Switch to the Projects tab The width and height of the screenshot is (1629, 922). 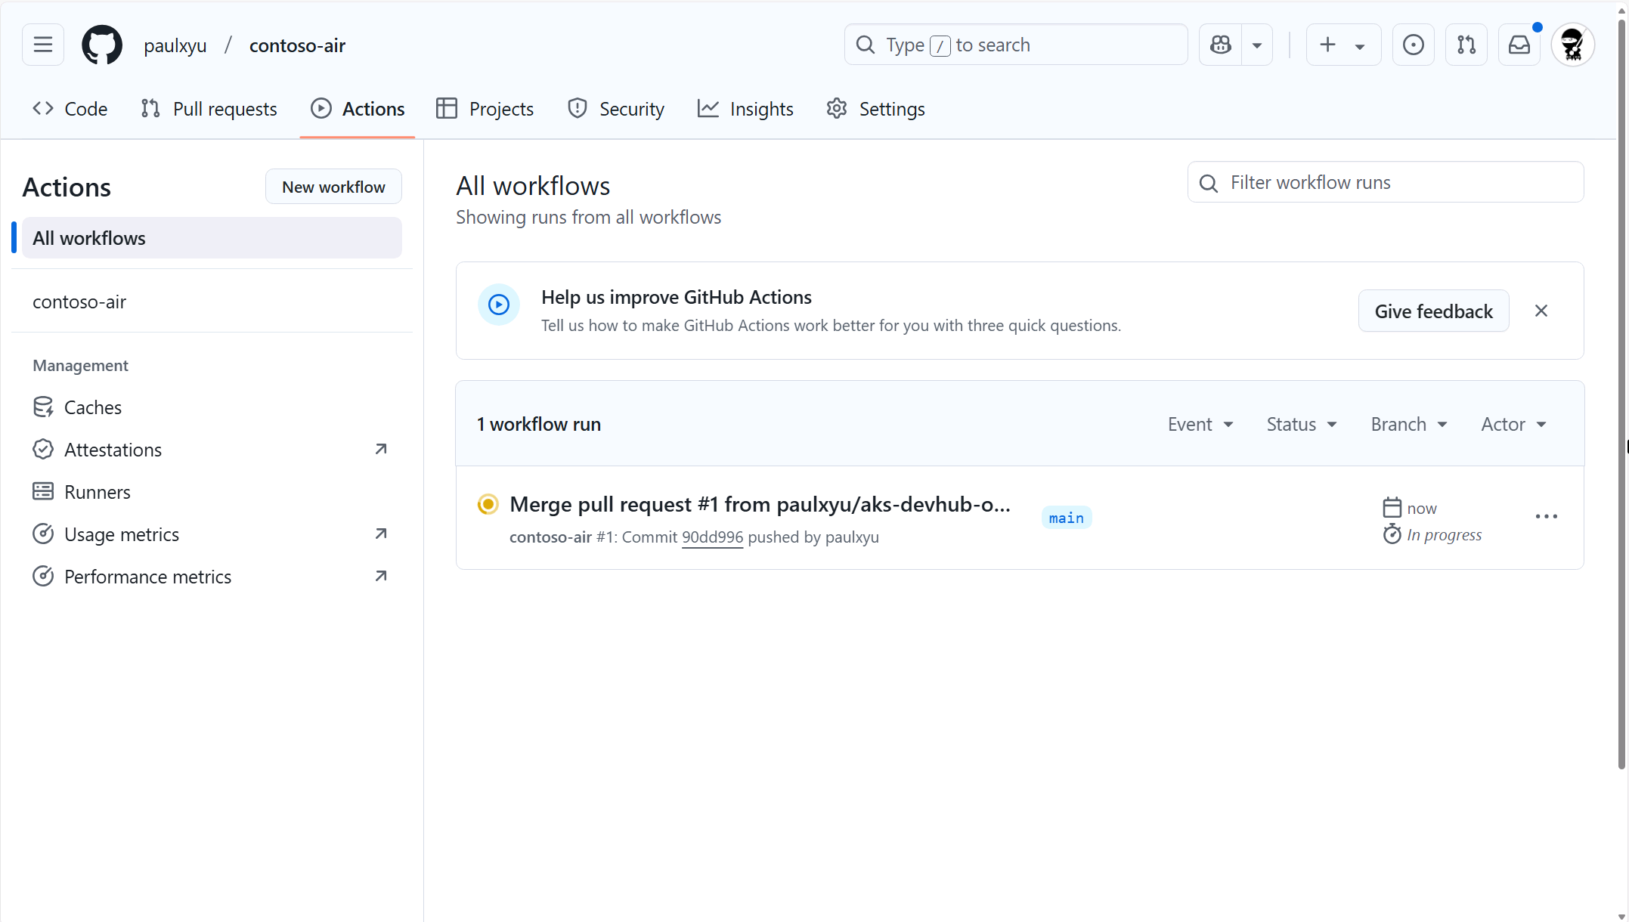(485, 109)
